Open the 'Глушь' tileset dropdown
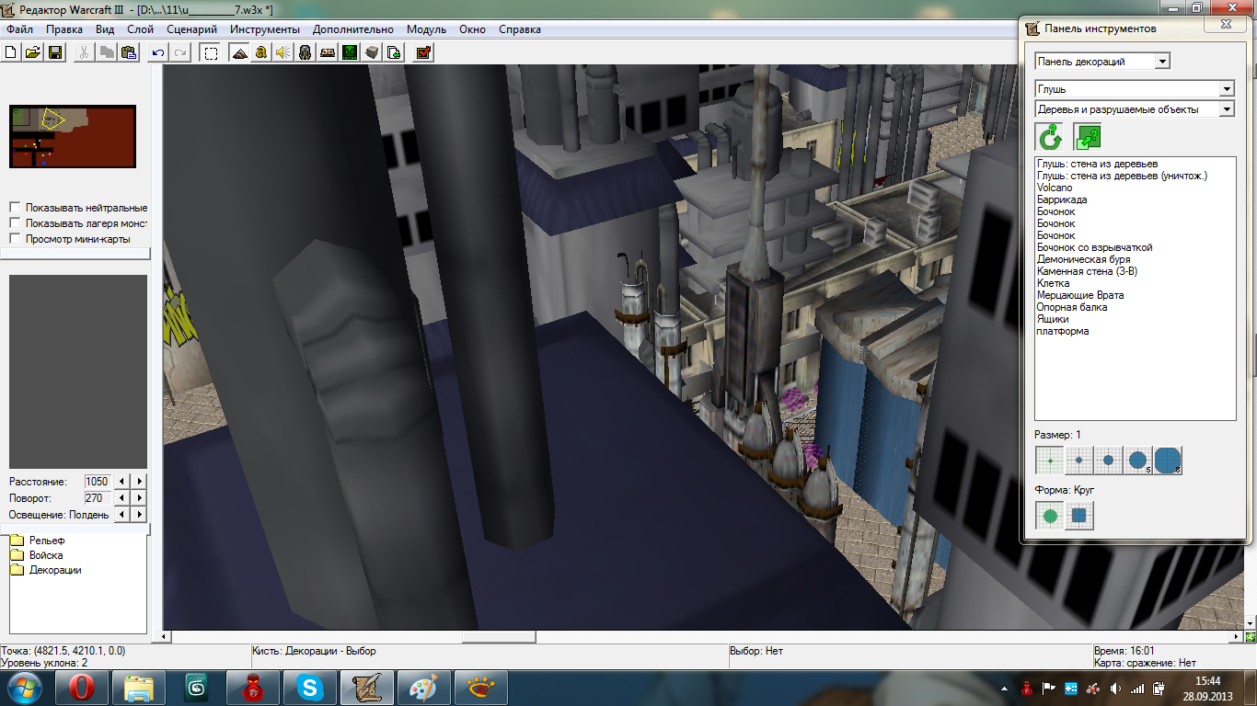 (1227, 89)
